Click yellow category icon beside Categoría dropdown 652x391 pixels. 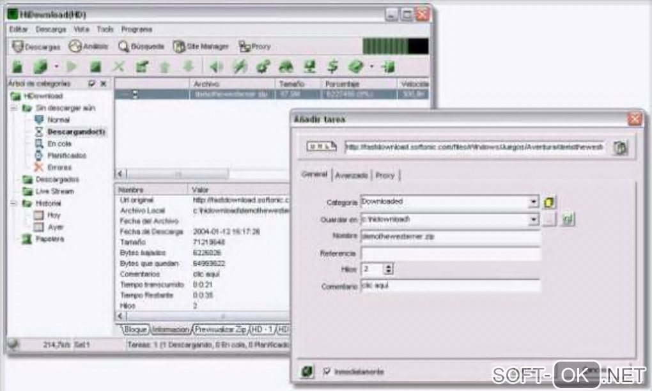coord(549,203)
